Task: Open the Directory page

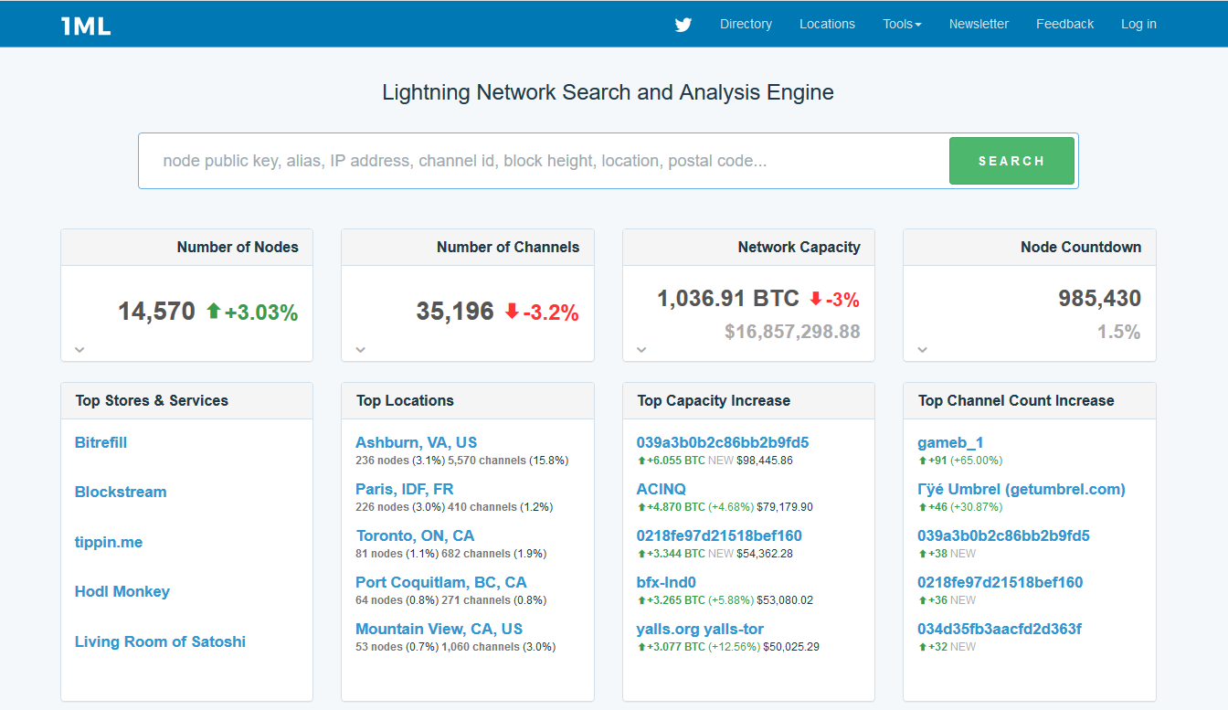Action: (746, 24)
